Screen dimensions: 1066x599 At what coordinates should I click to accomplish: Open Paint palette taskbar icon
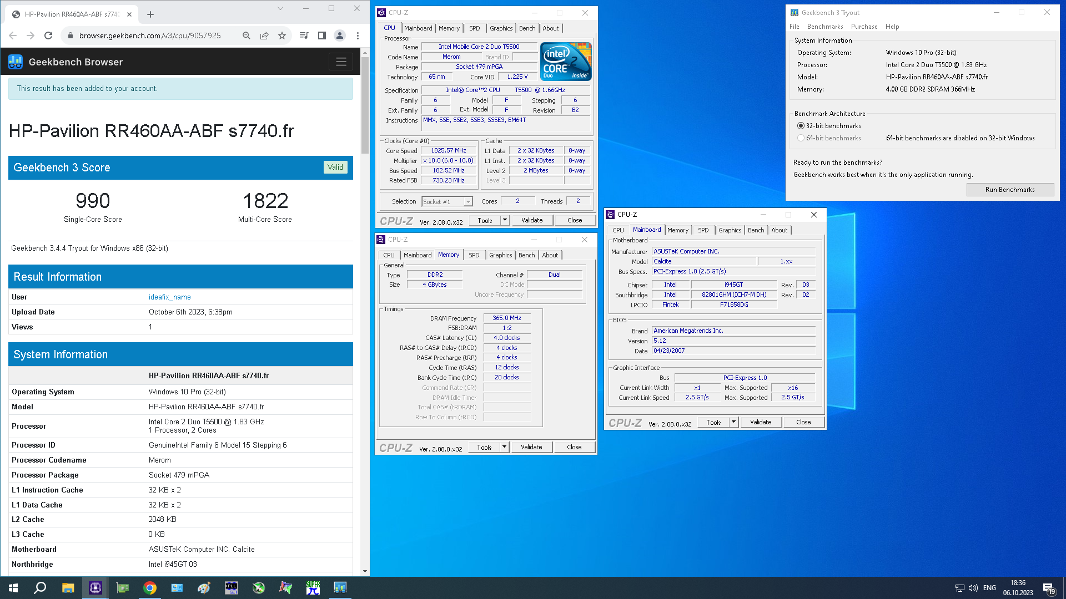(204, 588)
